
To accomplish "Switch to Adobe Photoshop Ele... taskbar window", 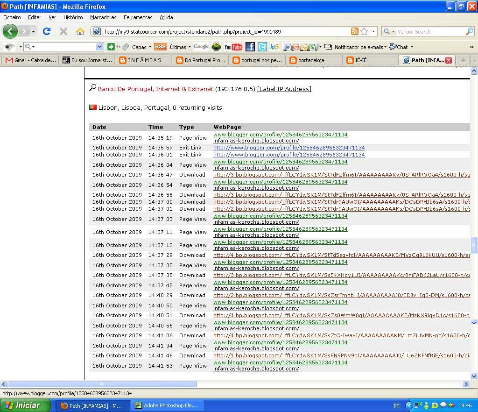I will point(168,405).
